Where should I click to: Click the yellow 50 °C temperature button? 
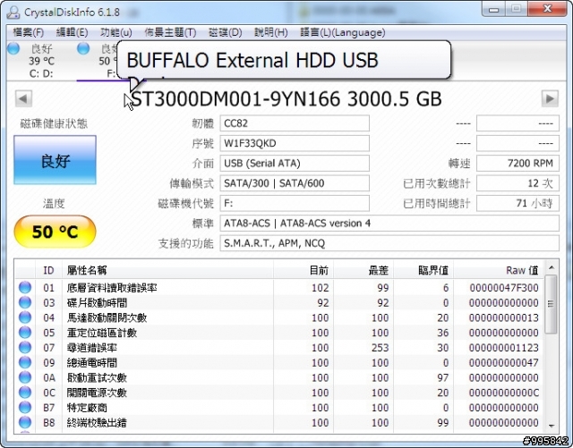pos(56,232)
